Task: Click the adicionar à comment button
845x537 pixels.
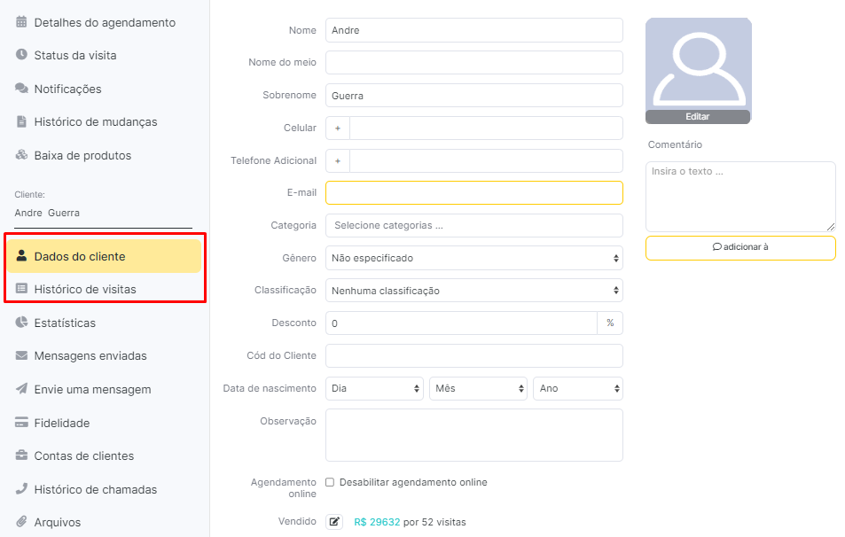Action: click(x=740, y=248)
